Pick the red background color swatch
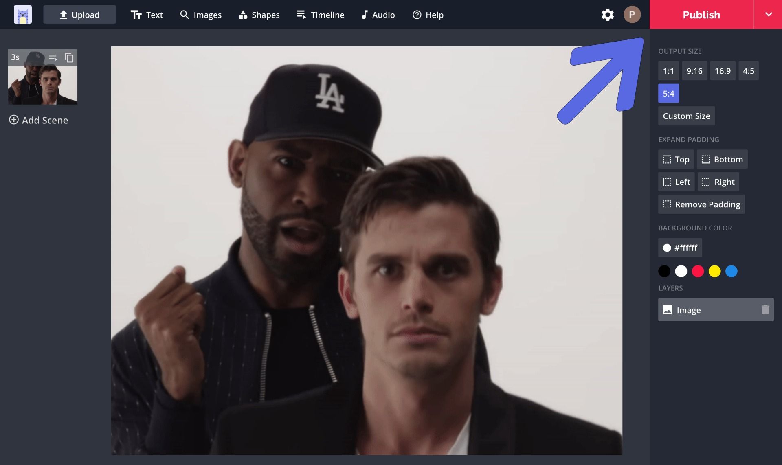 coord(698,271)
